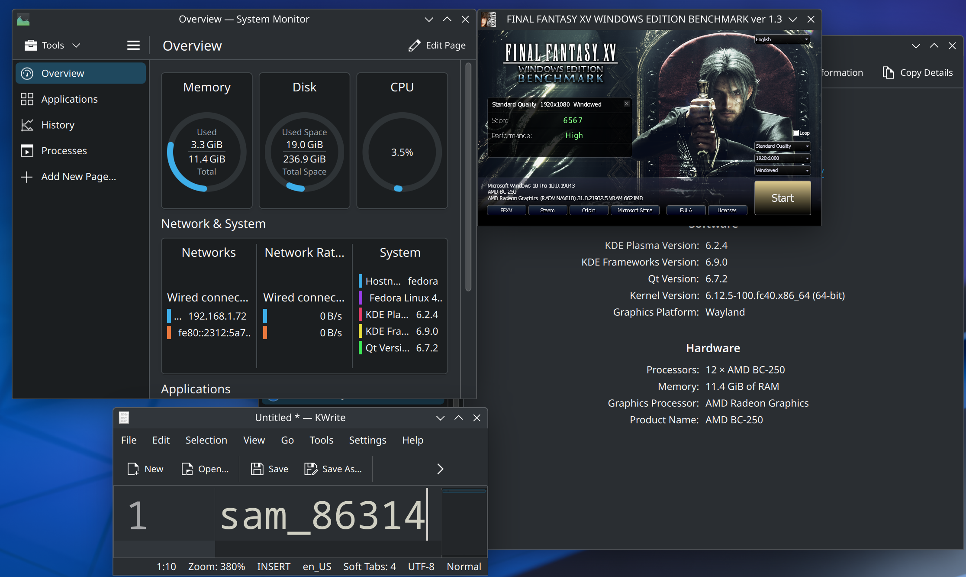966x577 pixels.
Task: Open the KWrite View menu
Action: pos(254,440)
